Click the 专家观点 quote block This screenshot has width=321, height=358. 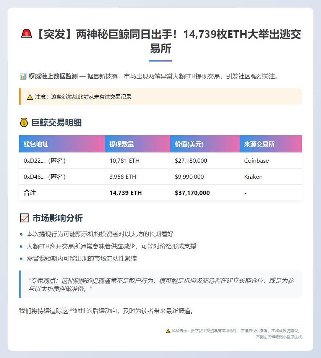160,284
